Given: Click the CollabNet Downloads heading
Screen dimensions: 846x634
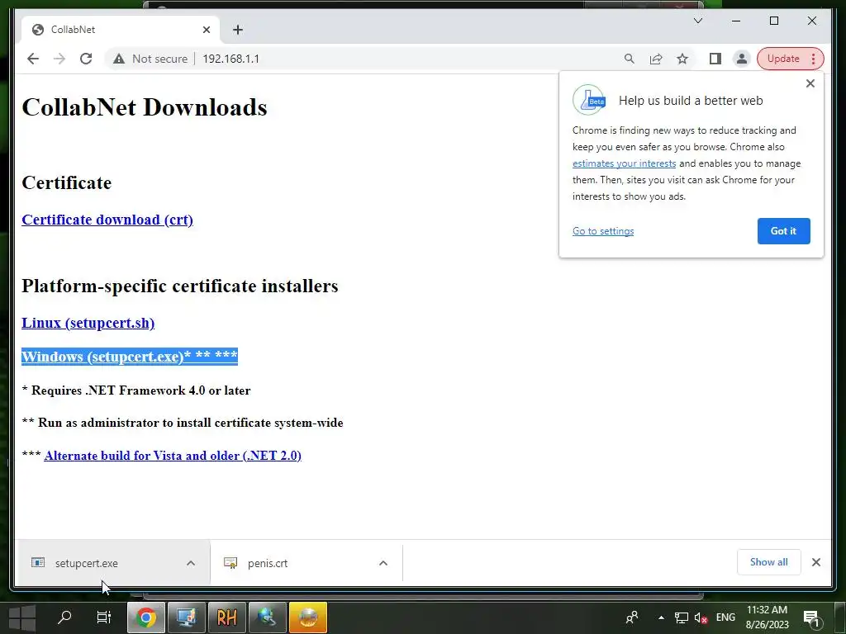Looking at the screenshot, I should 145,107.
